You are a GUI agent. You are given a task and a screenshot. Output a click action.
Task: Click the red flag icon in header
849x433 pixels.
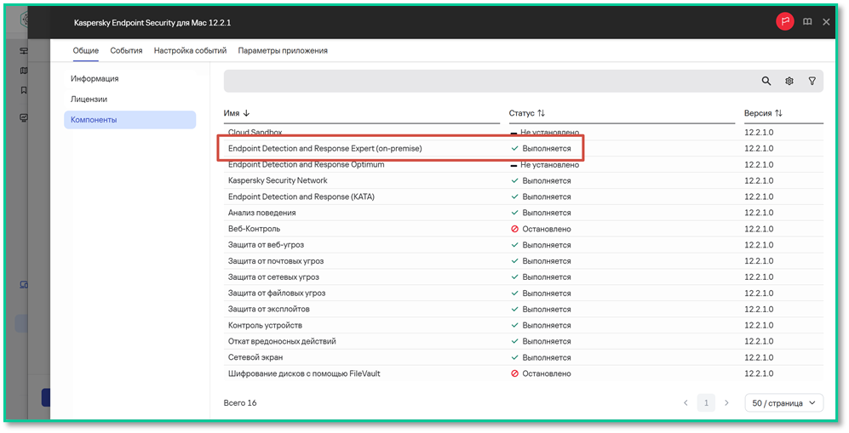(x=784, y=21)
